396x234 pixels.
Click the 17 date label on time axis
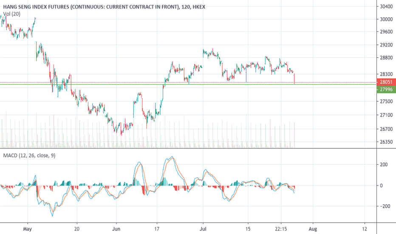pos(157,229)
